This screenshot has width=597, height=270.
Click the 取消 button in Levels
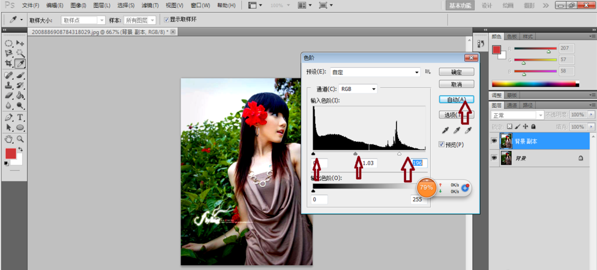[x=457, y=84]
